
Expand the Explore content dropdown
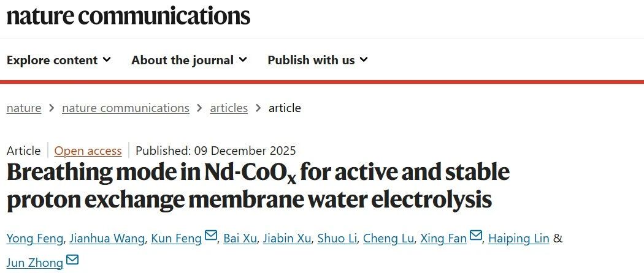click(x=59, y=60)
